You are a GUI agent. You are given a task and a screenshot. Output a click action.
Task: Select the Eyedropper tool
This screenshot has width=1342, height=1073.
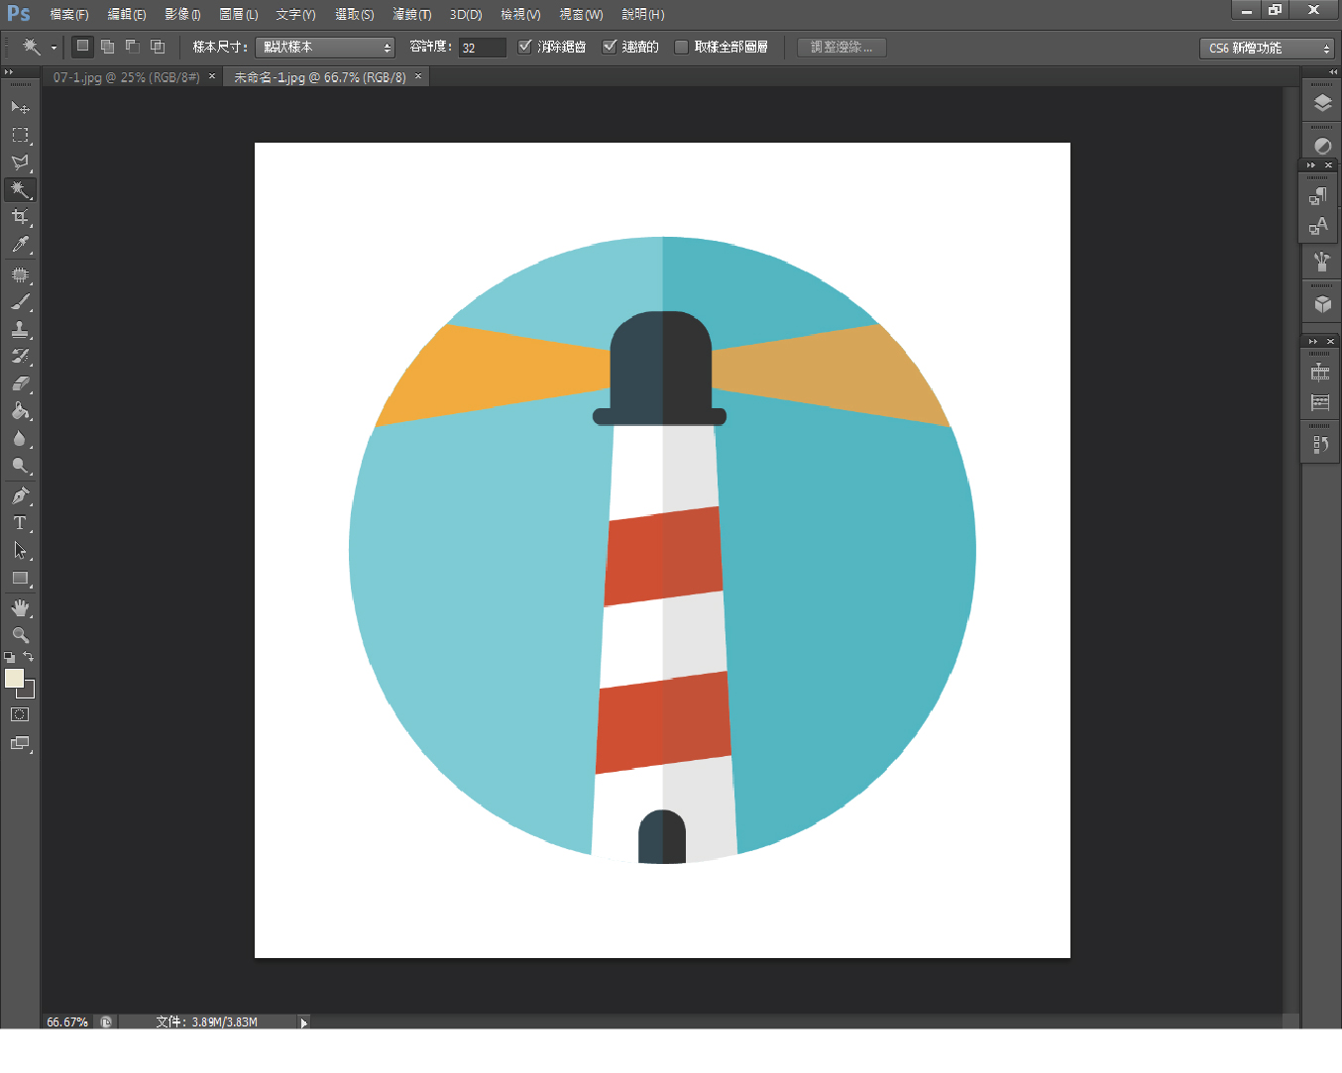[20, 245]
